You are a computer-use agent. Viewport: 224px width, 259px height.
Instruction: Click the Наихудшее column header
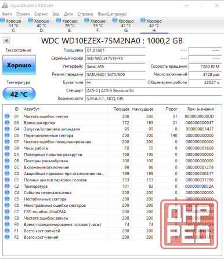pos(143,109)
